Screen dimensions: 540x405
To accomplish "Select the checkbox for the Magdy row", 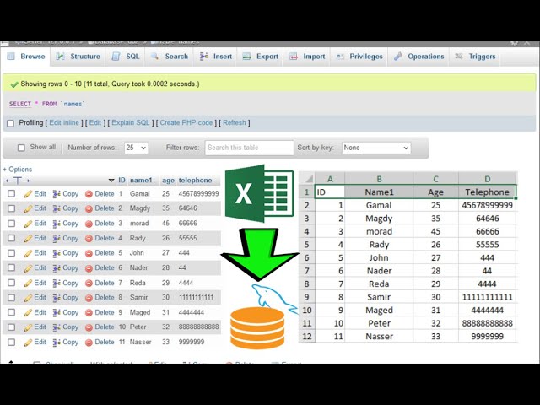I will tap(11, 208).
